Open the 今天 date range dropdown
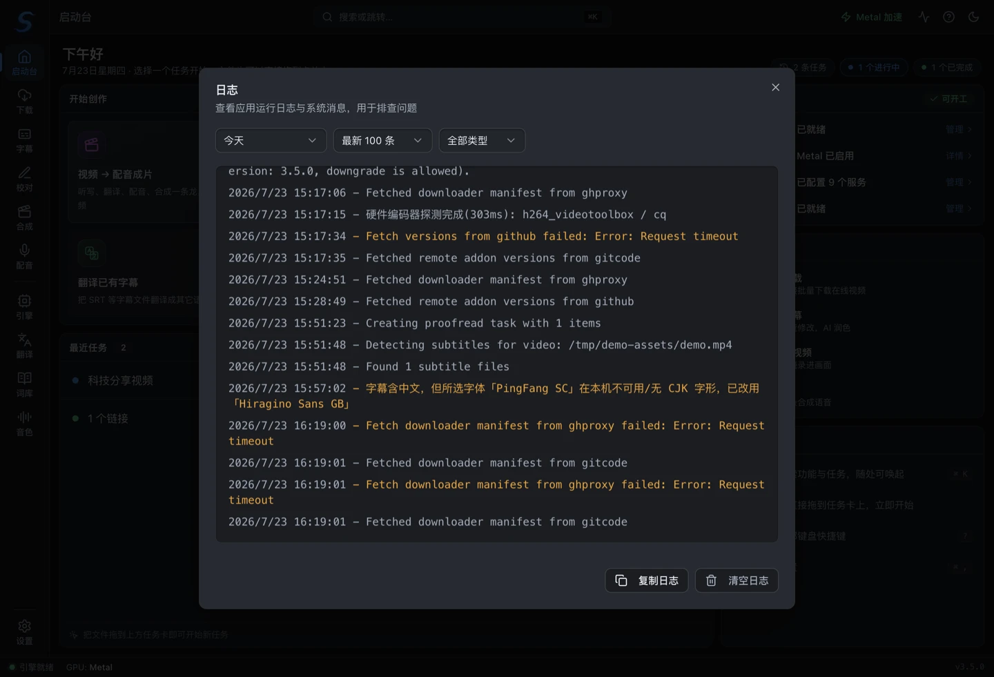 [x=271, y=140]
